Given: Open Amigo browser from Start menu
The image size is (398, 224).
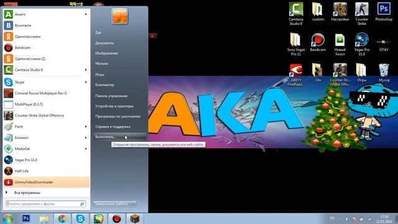Looking at the screenshot, I should tap(47, 14).
